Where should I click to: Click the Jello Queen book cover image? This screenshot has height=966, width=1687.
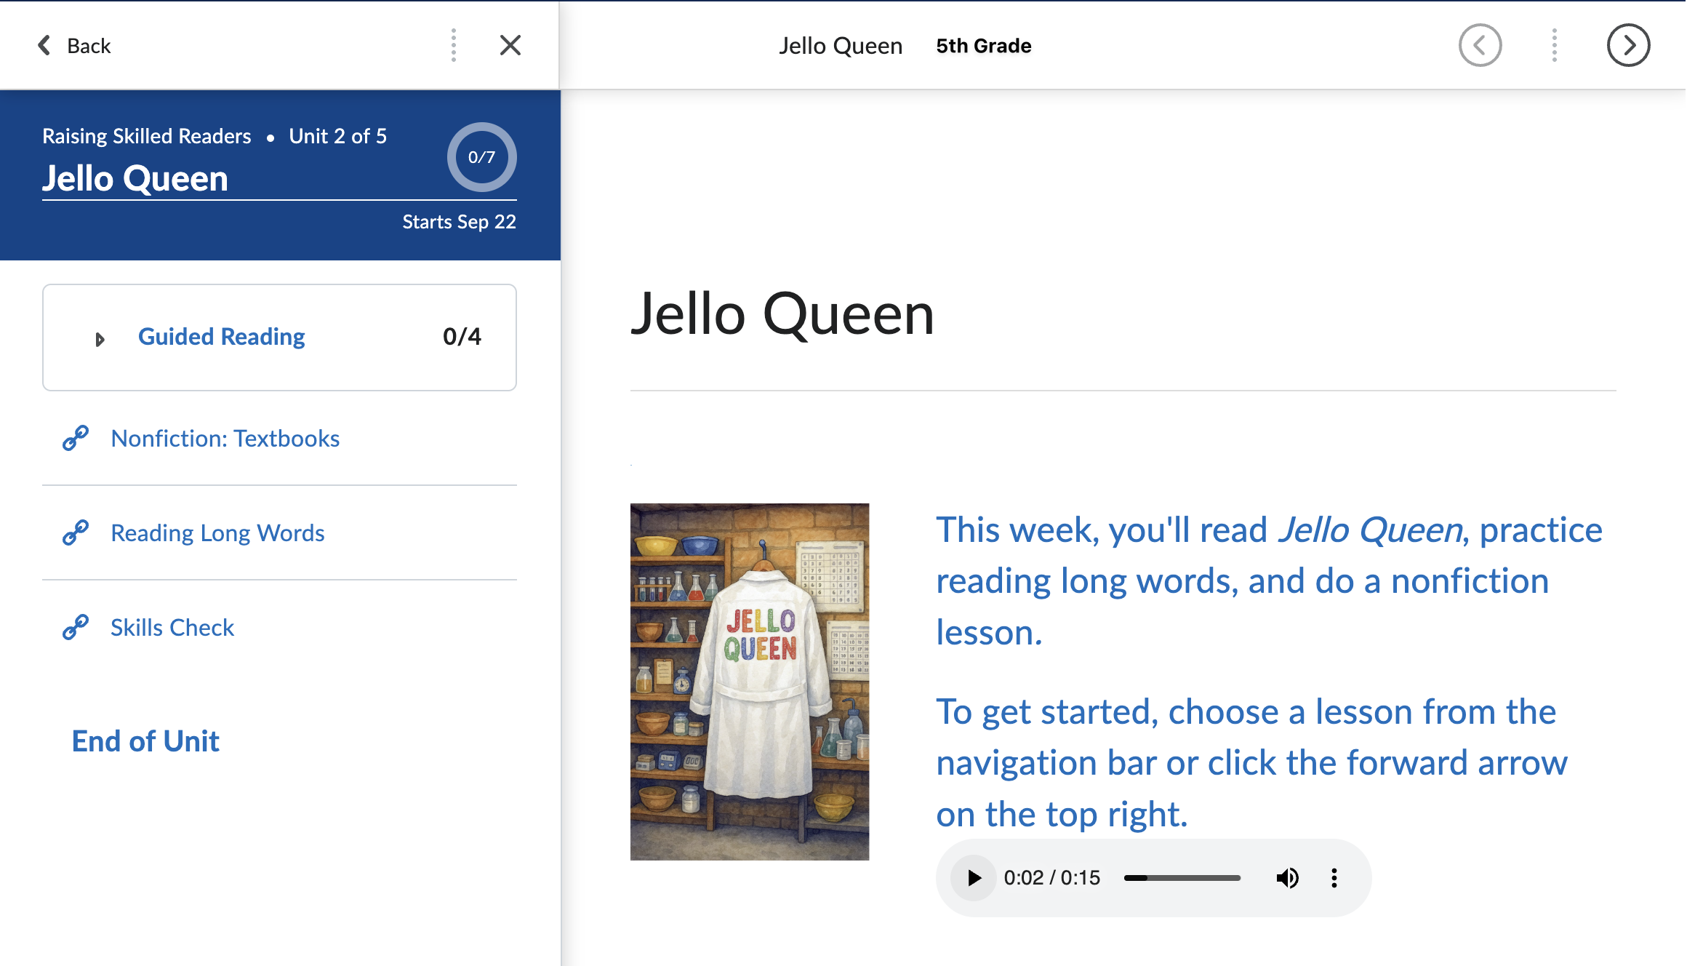pos(749,682)
